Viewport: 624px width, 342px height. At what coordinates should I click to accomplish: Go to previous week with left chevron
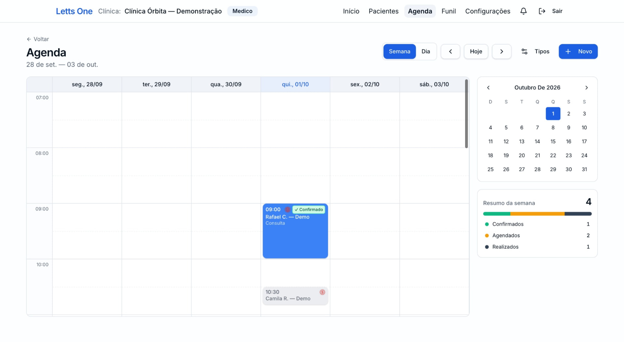click(450, 51)
